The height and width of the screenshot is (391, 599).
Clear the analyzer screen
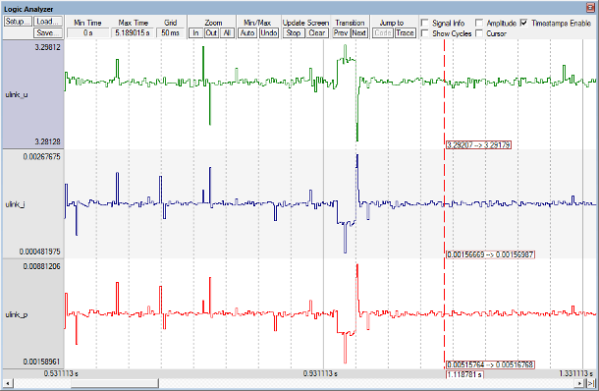[317, 33]
